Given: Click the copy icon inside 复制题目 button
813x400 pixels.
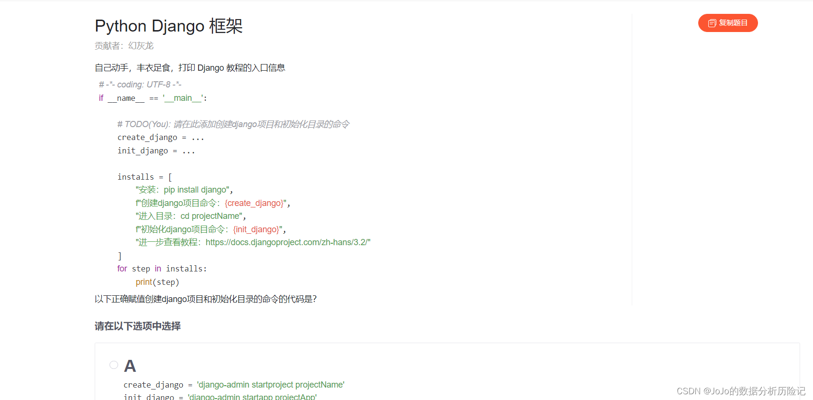Looking at the screenshot, I should point(712,23).
